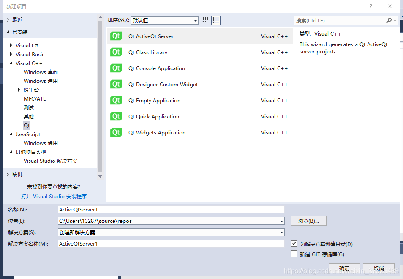Open the 排序依据 默认值 dropdown
The width and height of the screenshot is (403, 279).
165,20
